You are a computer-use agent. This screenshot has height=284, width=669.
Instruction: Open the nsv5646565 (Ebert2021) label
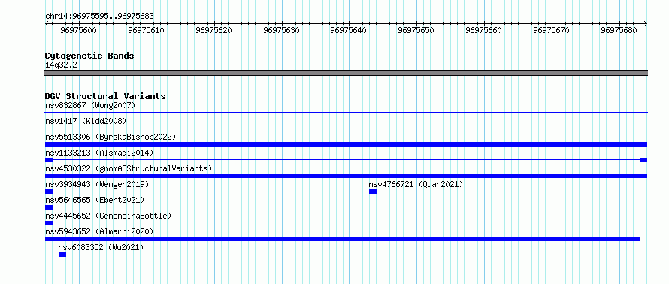coord(95,200)
